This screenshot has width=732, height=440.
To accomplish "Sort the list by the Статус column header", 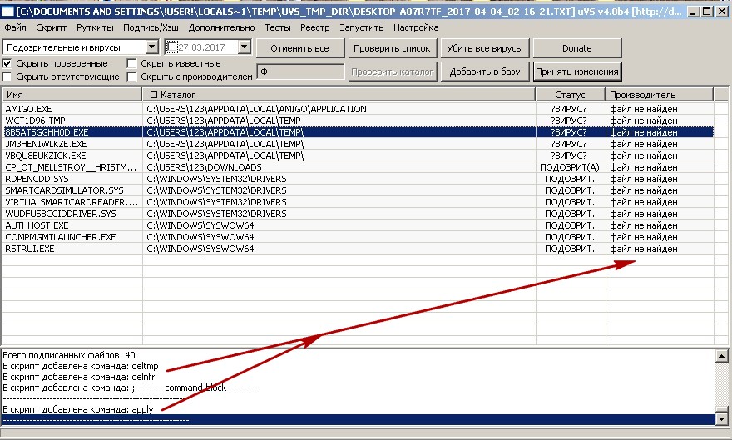I will pyautogui.click(x=569, y=96).
